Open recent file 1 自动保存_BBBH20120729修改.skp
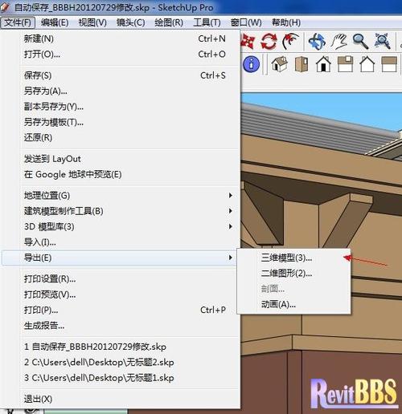The image size is (402, 414). coord(121,347)
